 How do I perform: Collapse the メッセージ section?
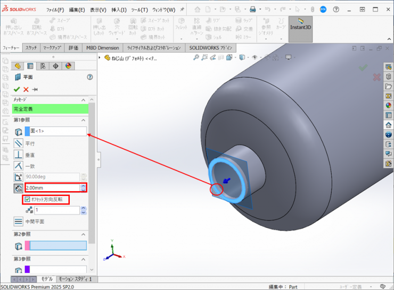pyautogui.click(x=83, y=100)
